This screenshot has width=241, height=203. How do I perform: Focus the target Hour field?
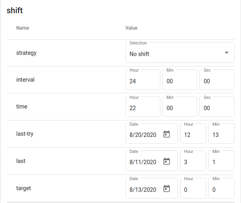(x=193, y=188)
